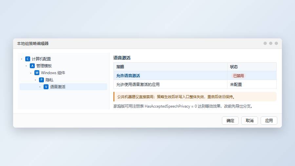The height and width of the screenshot is (166, 295).
Task: Select 管理模板 tree label
Action: [44, 66]
